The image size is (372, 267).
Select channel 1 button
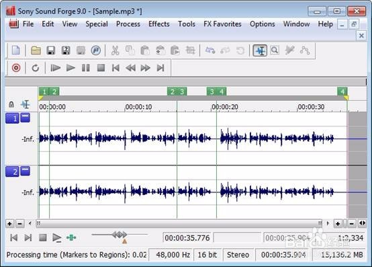coord(12,118)
